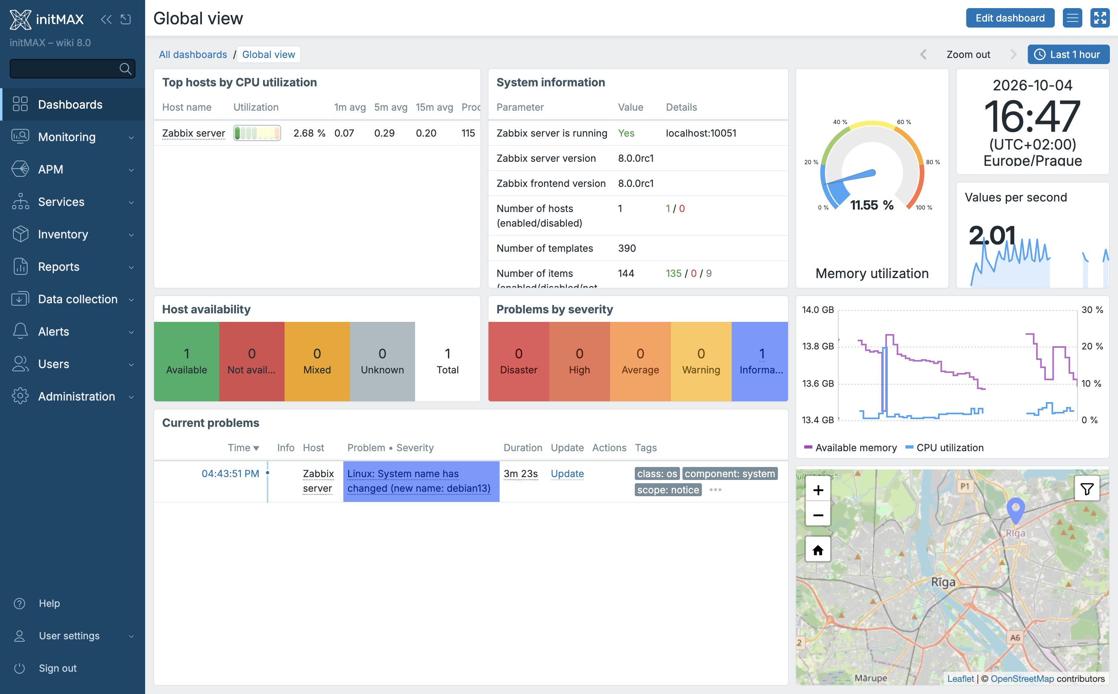Click the Global view breadcrumb link
The width and height of the screenshot is (1118, 694).
[x=268, y=55]
